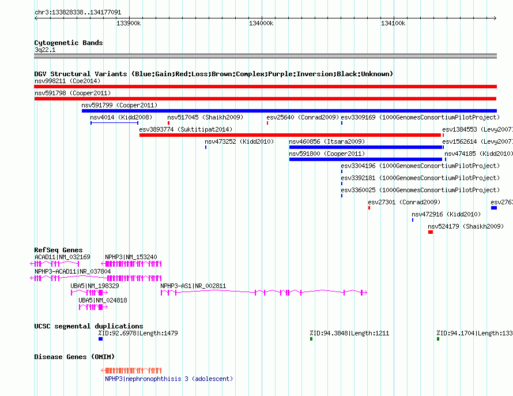Open the UBA5|NM_024818 gene label
This screenshot has height=396, width=513.
click(103, 300)
